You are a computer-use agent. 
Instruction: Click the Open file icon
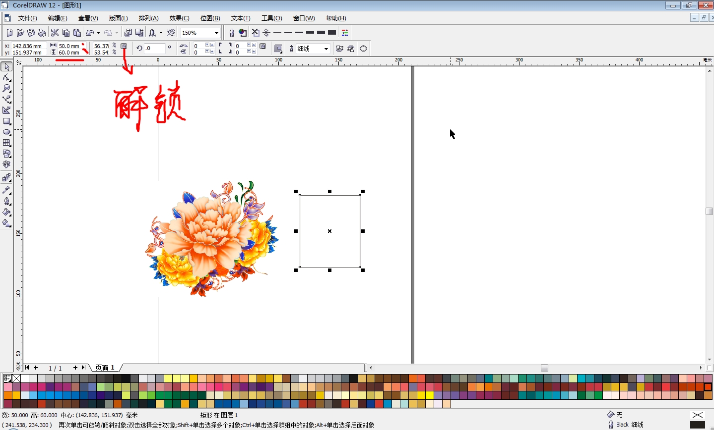pos(20,33)
